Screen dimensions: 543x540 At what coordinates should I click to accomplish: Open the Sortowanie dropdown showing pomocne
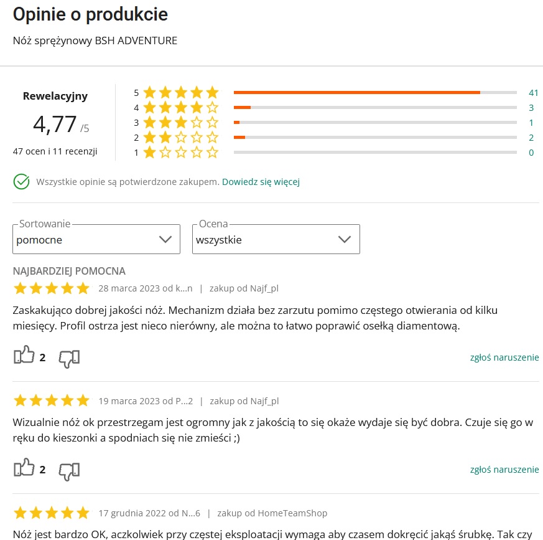(x=96, y=239)
